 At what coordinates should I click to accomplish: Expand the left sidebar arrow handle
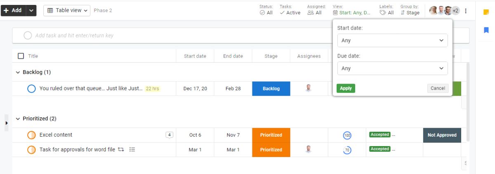(x=6, y=123)
